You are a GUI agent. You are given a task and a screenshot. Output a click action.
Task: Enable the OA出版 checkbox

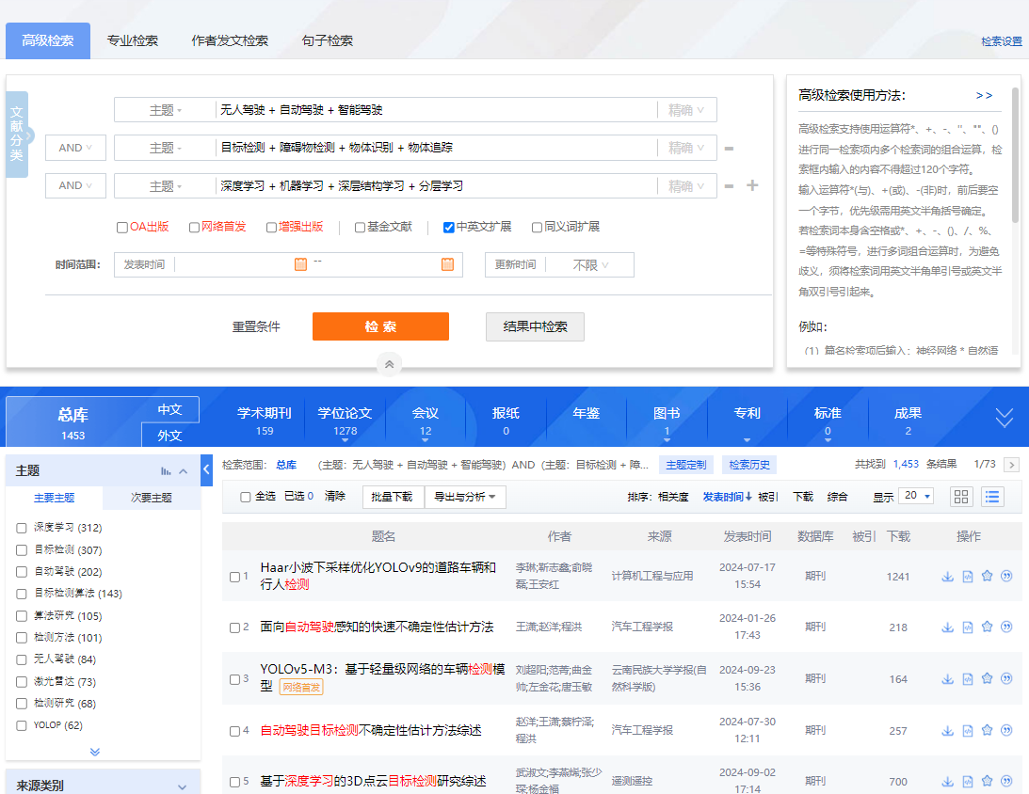click(122, 228)
